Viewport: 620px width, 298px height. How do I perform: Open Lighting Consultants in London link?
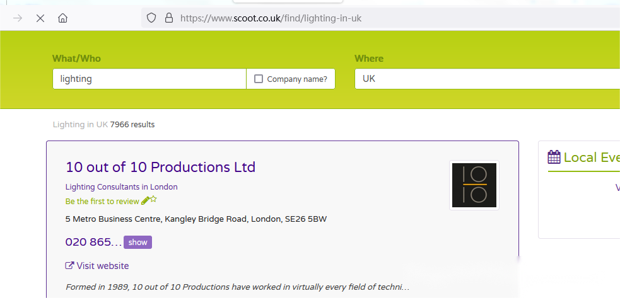[121, 186]
